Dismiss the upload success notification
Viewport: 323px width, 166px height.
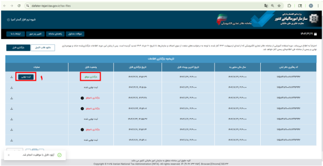pyautogui.click(x=8, y=155)
